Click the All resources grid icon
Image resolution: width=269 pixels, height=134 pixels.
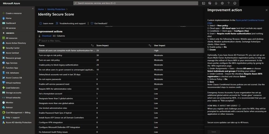pos(4,38)
